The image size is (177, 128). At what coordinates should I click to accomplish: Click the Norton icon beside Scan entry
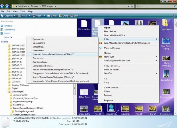pyautogui.click(x=100, y=43)
